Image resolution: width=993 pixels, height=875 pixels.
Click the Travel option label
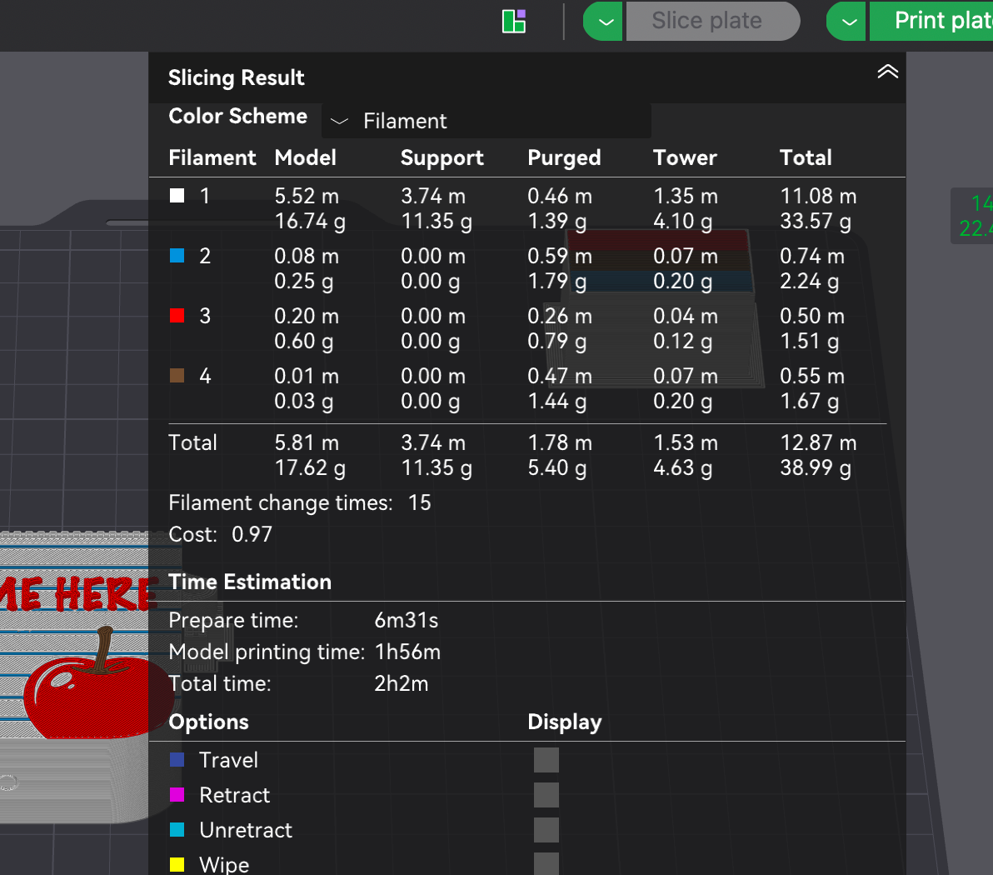click(x=228, y=760)
